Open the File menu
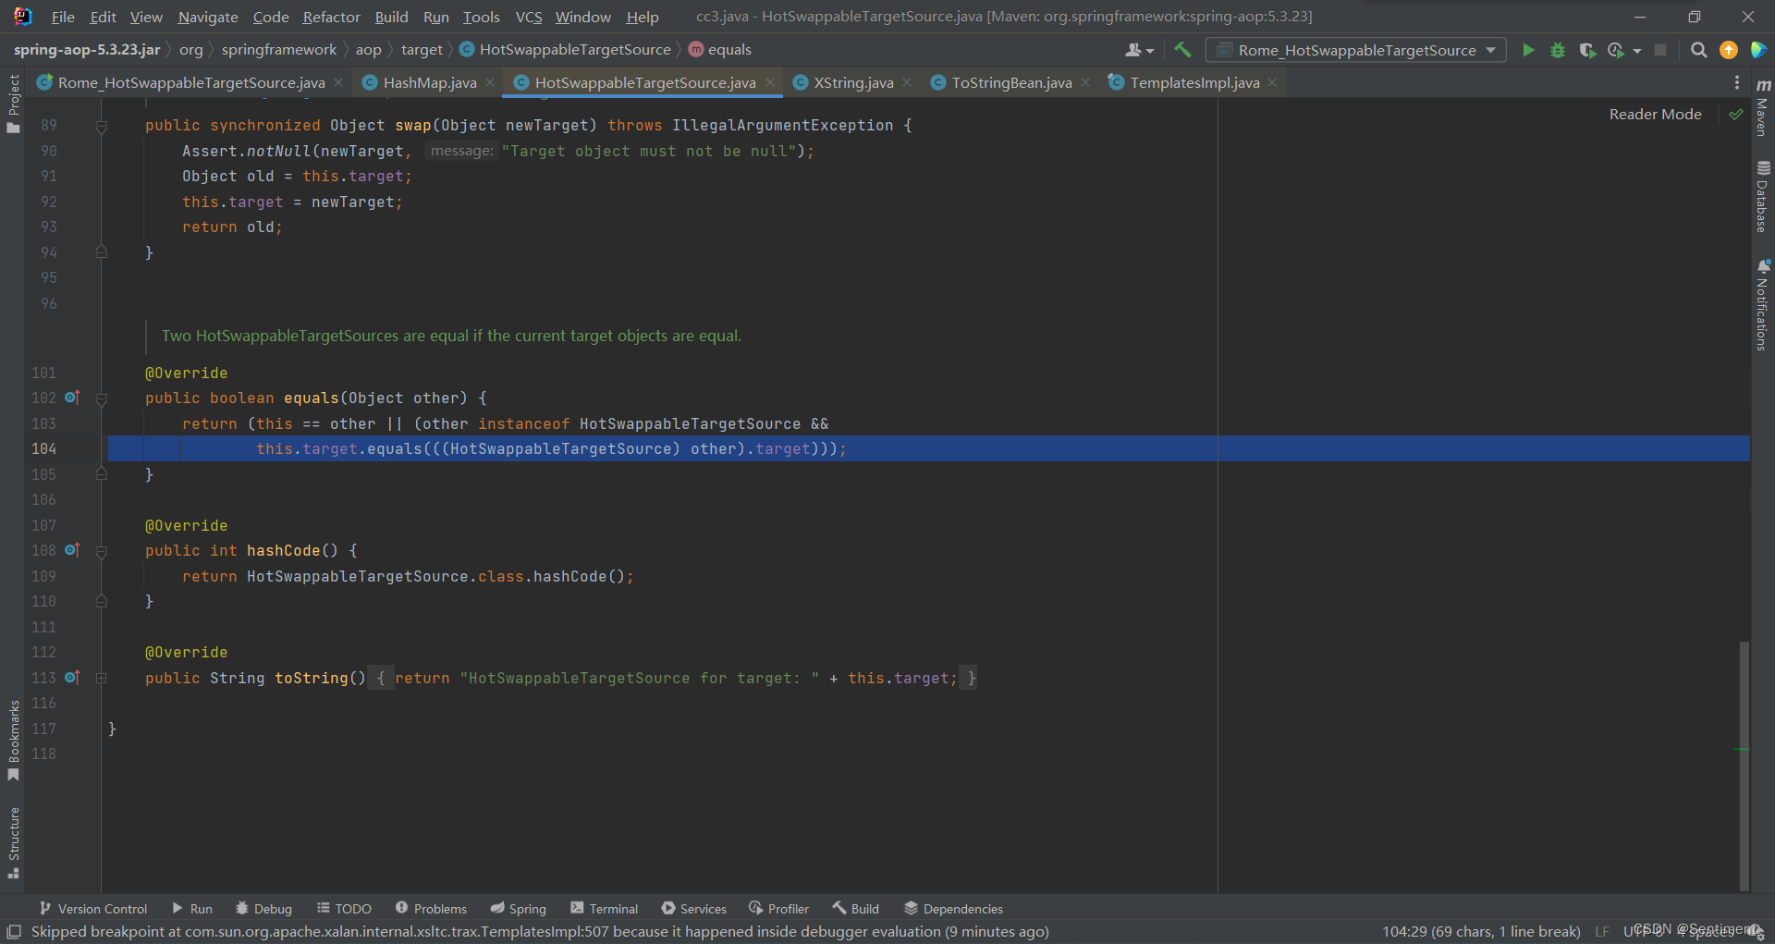The height and width of the screenshot is (944, 1775). click(63, 17)
